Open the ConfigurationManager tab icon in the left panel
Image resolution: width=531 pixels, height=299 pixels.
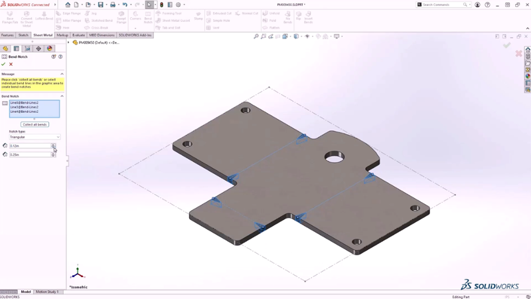tap(27, 49)
